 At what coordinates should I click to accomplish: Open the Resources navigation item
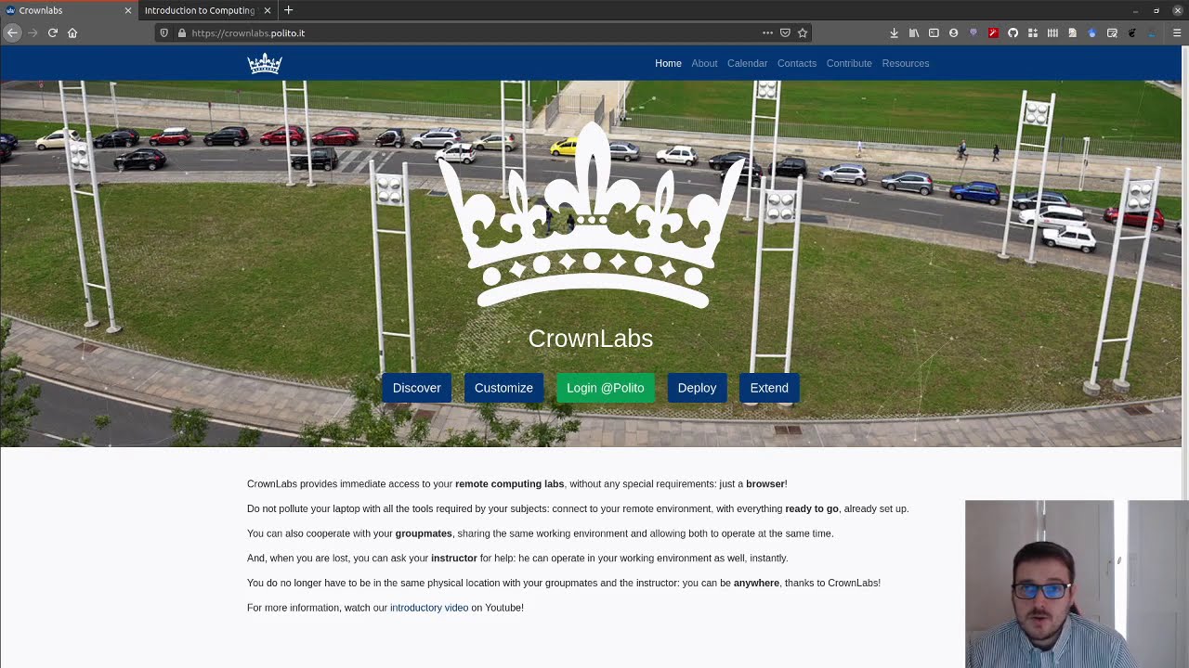[x=906, y=63]
